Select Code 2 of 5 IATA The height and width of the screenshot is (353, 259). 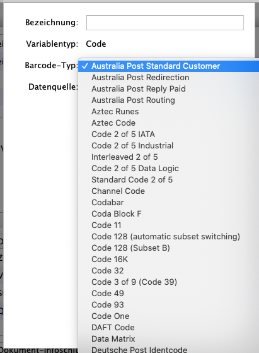(x=168, y=134)
